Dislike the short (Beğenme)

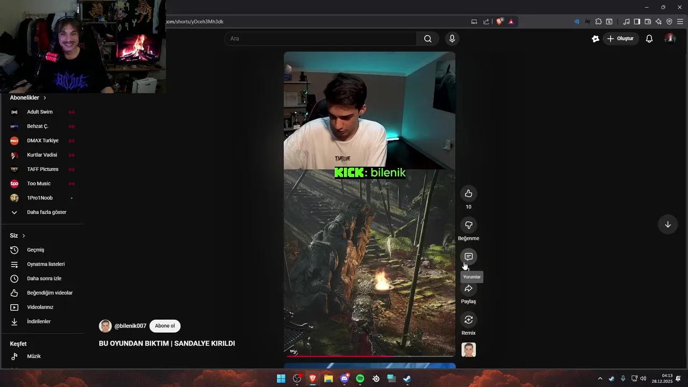pos(468,225)
